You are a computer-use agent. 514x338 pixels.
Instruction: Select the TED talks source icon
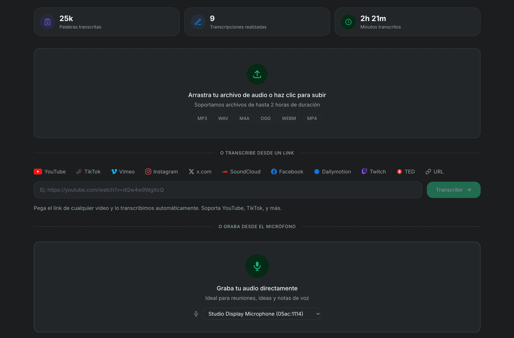coord(406,172)
